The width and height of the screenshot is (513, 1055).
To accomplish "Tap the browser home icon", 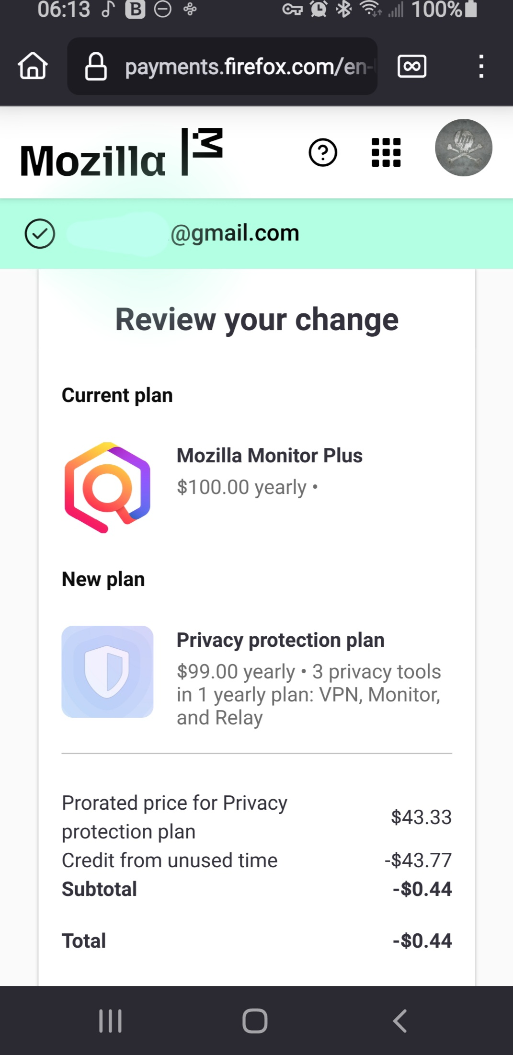I will (33, 66).
